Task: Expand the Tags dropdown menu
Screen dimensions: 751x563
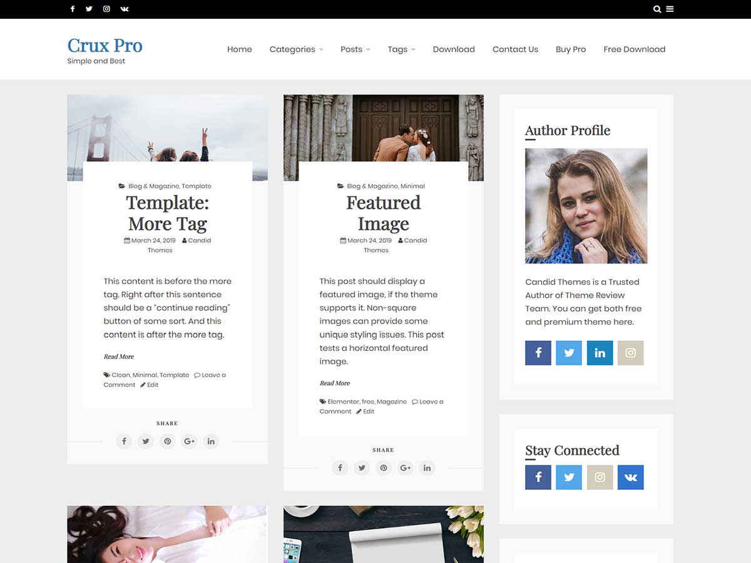Action: click(401, 49)
